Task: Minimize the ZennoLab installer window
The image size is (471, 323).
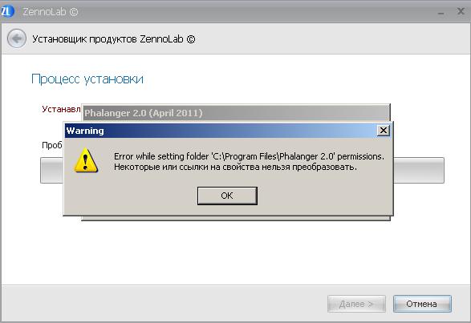Action: pyautogui.click(x=441, y=13)
